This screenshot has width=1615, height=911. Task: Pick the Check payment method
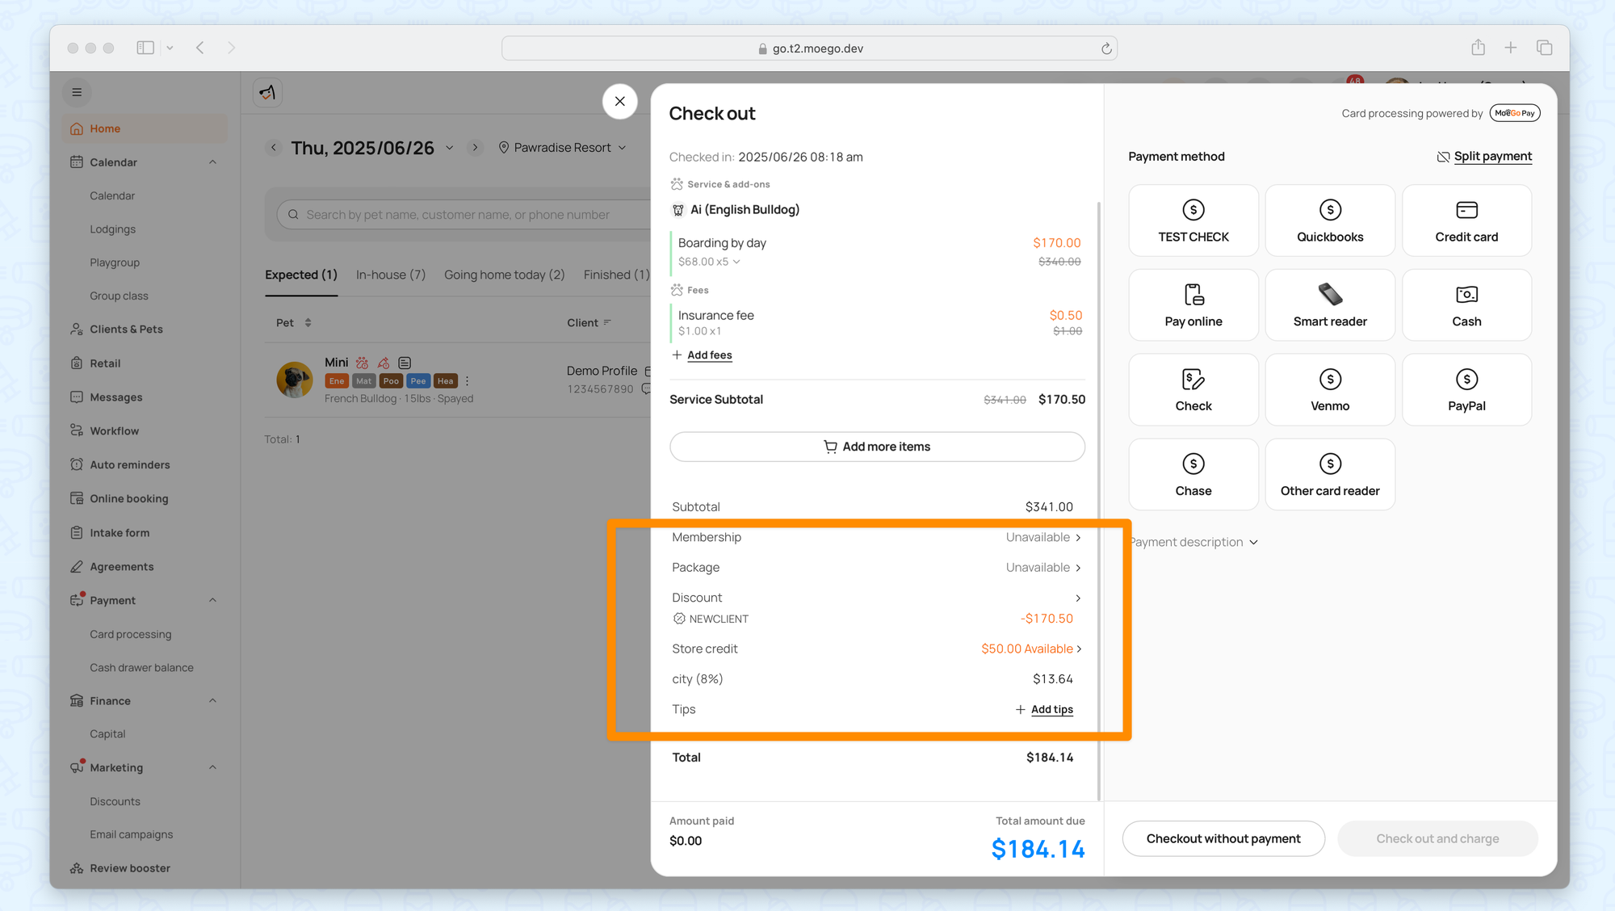(x=1193, y=390)
